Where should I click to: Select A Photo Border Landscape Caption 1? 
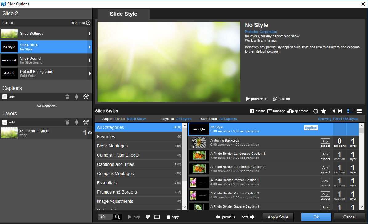(274, 156)
